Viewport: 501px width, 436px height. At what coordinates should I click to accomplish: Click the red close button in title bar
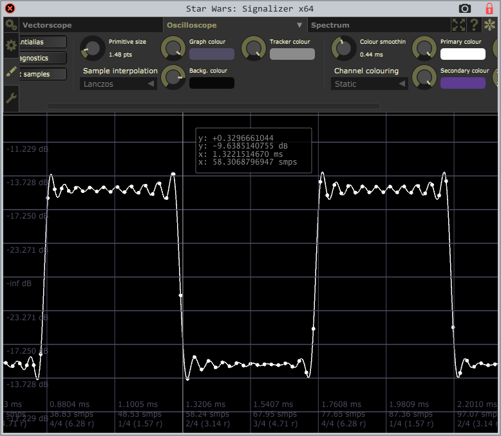click(10, 8)
